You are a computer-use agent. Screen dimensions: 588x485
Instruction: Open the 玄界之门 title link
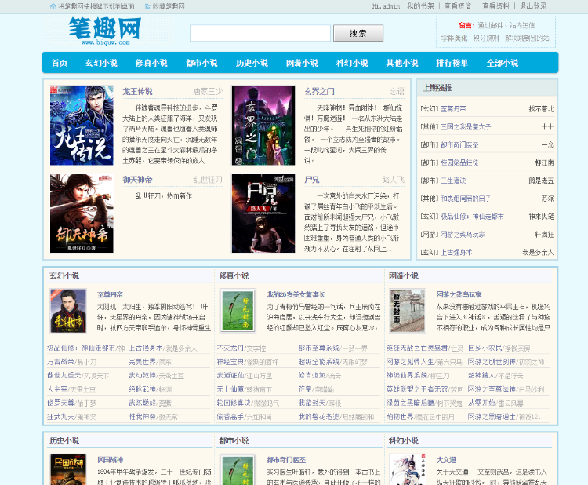(319, 91)
